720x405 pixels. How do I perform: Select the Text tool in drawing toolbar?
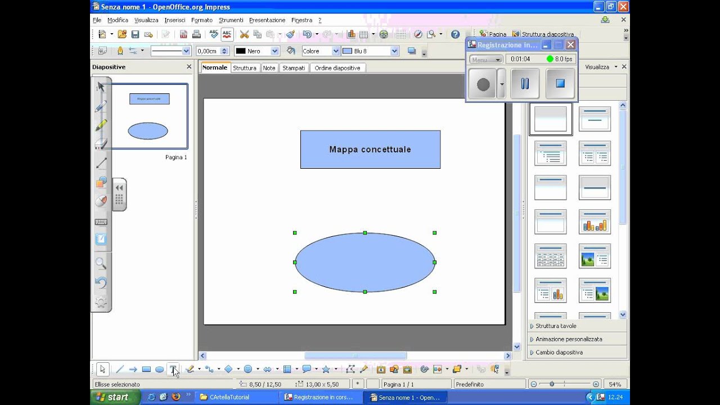pos(174,370)
